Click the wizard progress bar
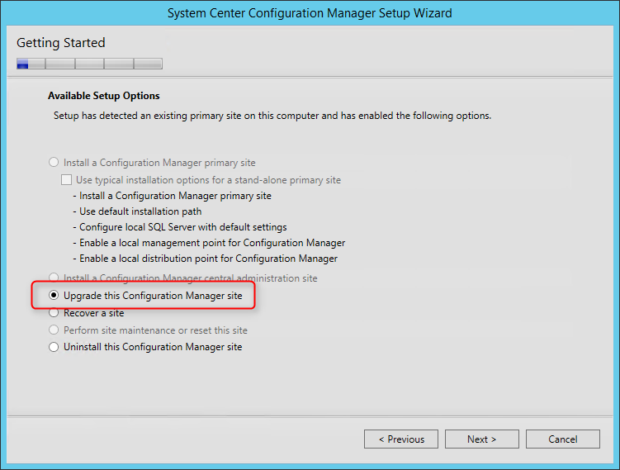 (x=89, y=64)
